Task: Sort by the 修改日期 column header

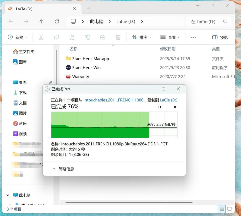Action: click(x=168, y=49)
